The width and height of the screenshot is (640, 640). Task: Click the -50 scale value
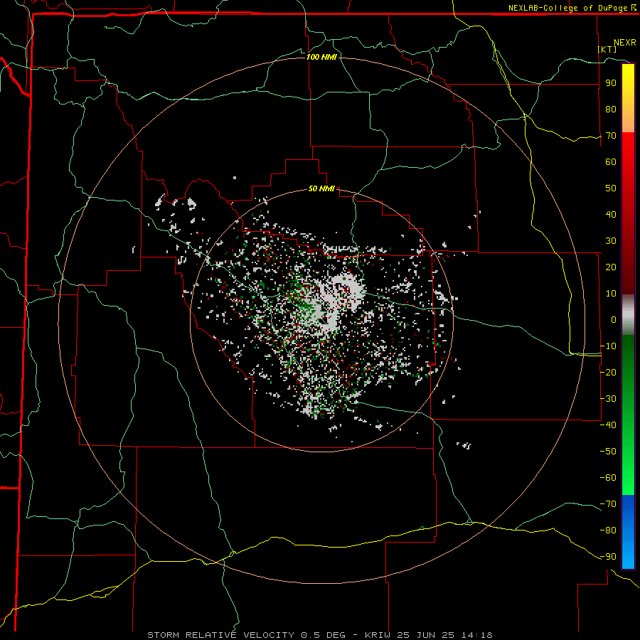608,451
